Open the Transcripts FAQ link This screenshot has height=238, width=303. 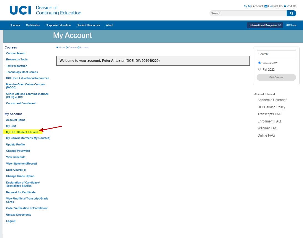(x=269, y=114)
